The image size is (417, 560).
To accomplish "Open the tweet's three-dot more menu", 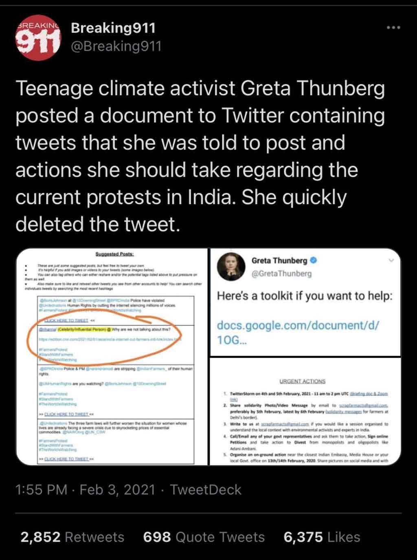I will pyautogui.click(x=393, y=28).
